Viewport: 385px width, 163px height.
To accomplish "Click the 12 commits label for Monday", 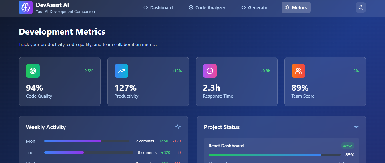I will 144,141.
